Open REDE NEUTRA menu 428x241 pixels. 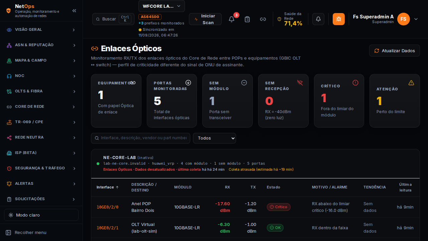click(41, 138)
